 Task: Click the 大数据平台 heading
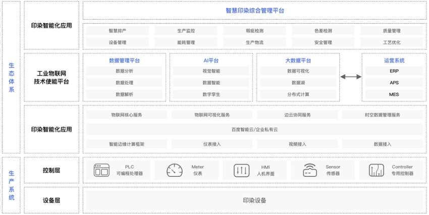tap(298, 60)
